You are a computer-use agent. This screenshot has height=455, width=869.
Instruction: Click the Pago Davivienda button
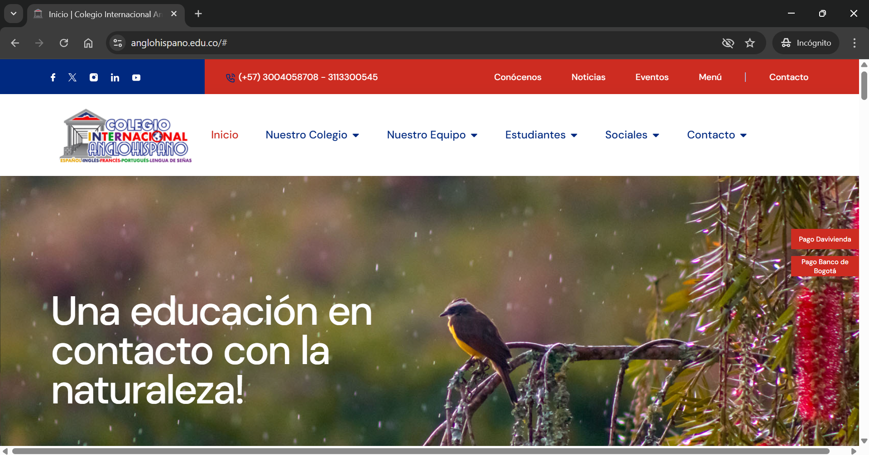tap(825, 239)
